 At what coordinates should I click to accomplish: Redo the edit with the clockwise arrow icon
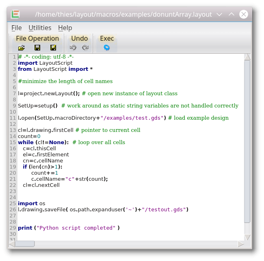[85, 48]
